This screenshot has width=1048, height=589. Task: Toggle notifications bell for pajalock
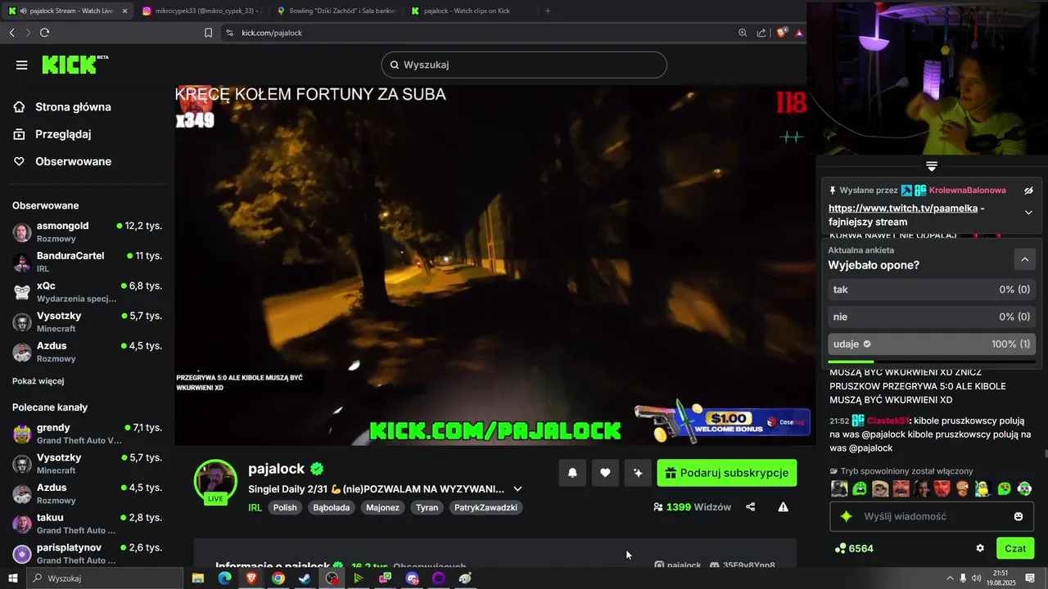pos(572,473)
